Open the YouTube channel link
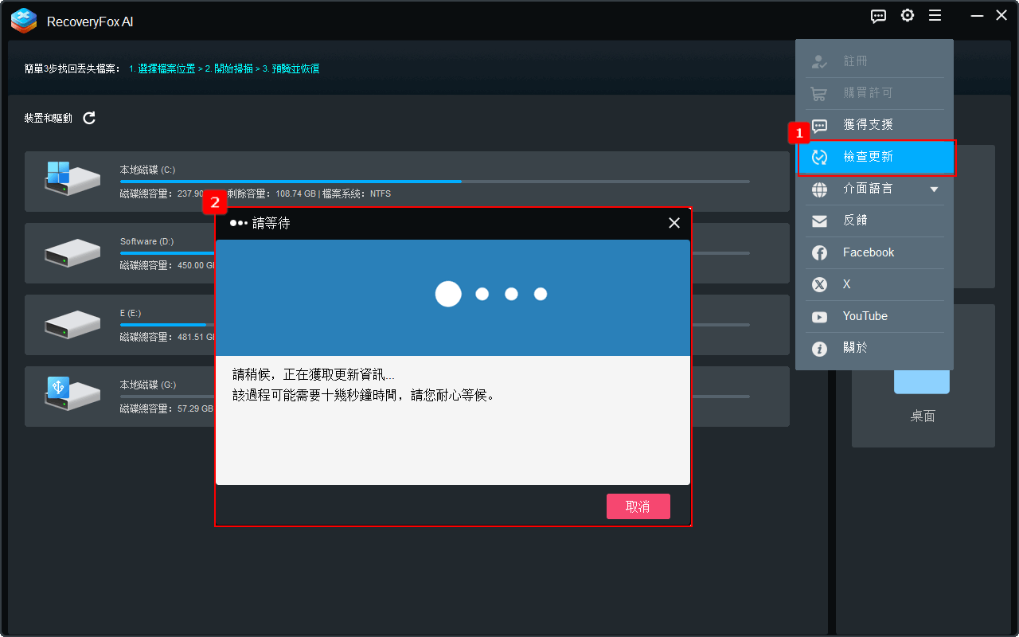This screenshot has height=637, width=1019. pos(865,316)
